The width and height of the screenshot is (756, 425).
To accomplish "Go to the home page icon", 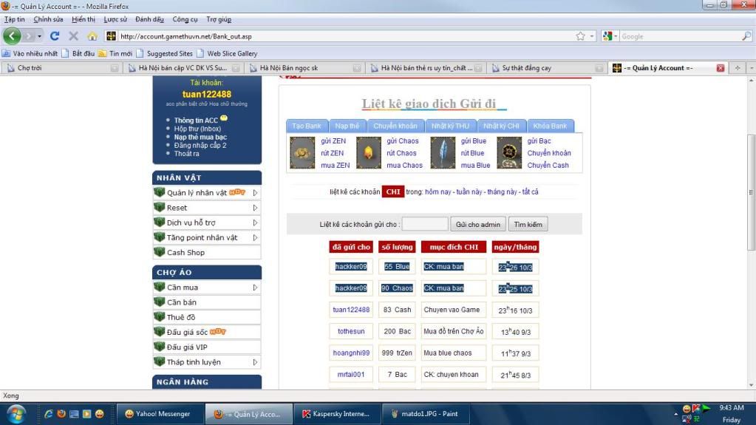I will point(92,36).
